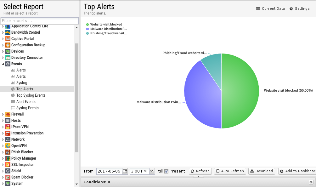316x187 pixels.
Task: Click the Captive Portal icon
Action: (x=8, y=39)
